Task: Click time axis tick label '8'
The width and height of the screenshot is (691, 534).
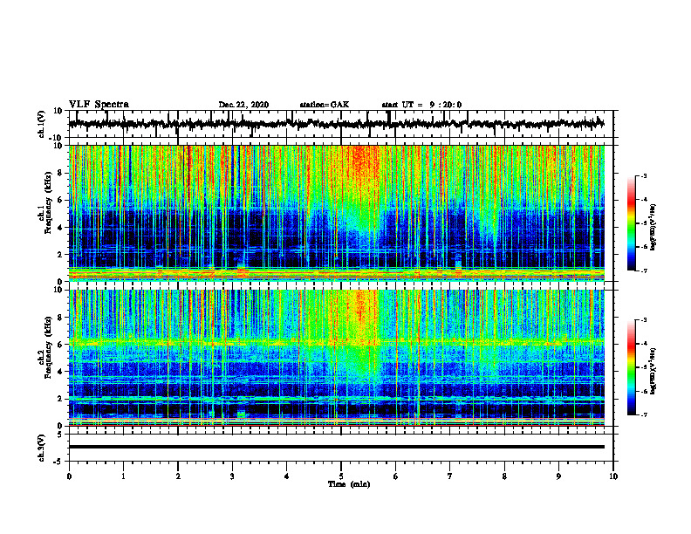Action: pos(504,476)
